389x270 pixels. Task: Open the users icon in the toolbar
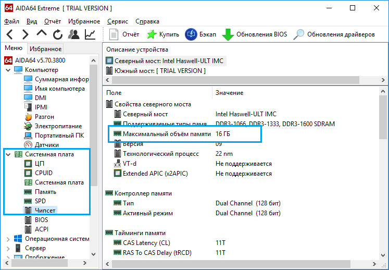[73, 34]
